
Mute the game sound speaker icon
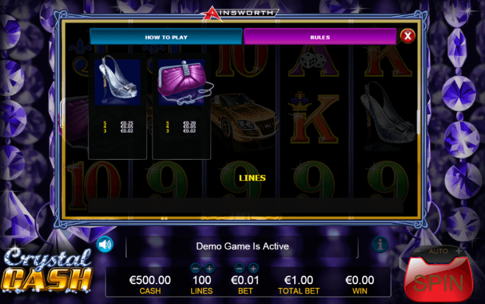point(104,245)
